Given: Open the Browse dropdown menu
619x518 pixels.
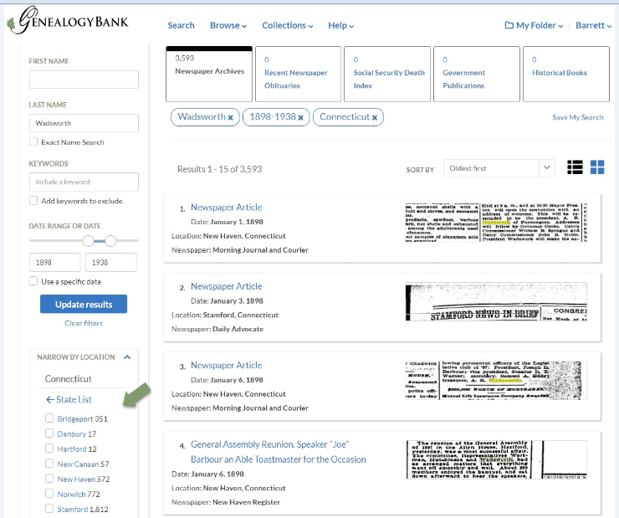Looking at the screenshot, I should [x=228, y=25].
